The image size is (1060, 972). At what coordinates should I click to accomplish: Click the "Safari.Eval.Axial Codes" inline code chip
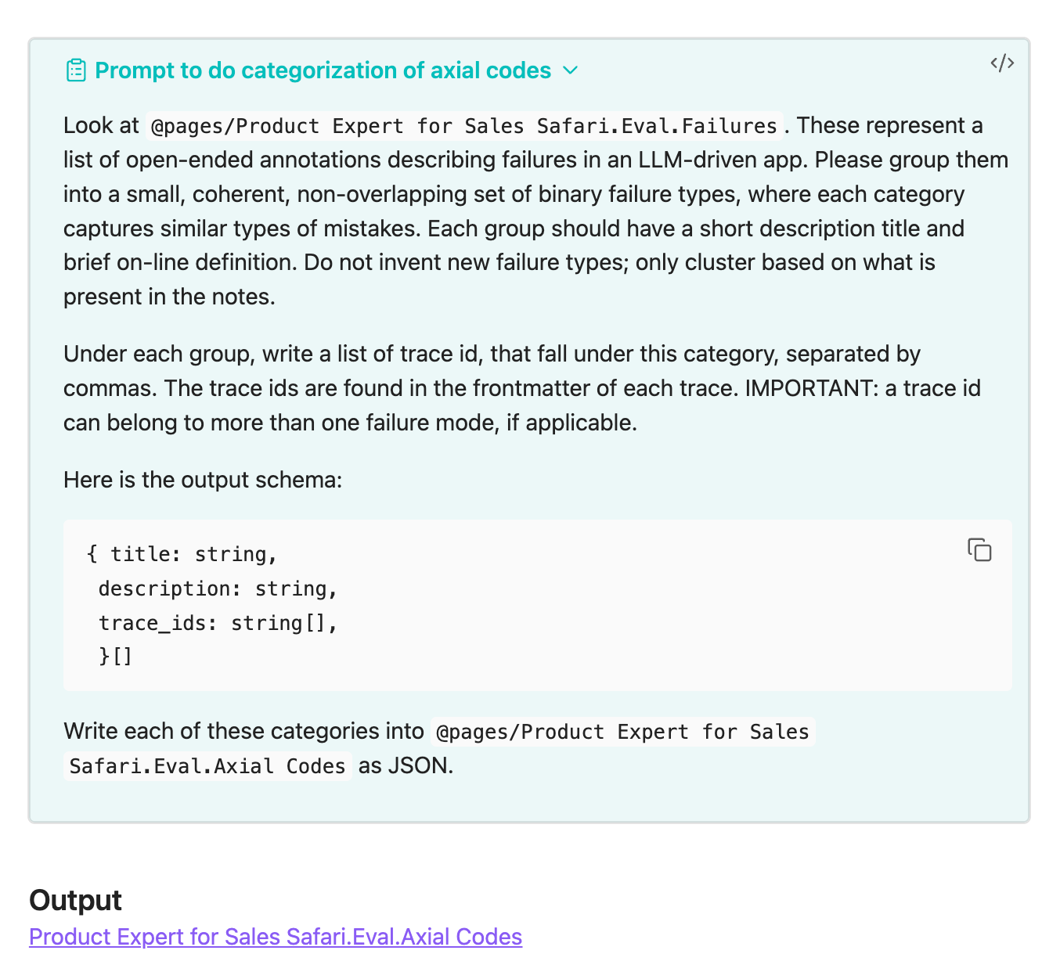coord(207,766)
